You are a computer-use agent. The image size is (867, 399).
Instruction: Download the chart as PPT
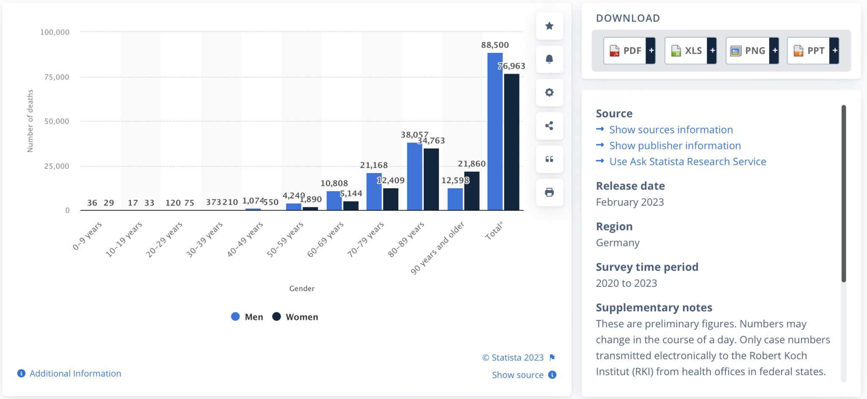[x=808, y=51]
